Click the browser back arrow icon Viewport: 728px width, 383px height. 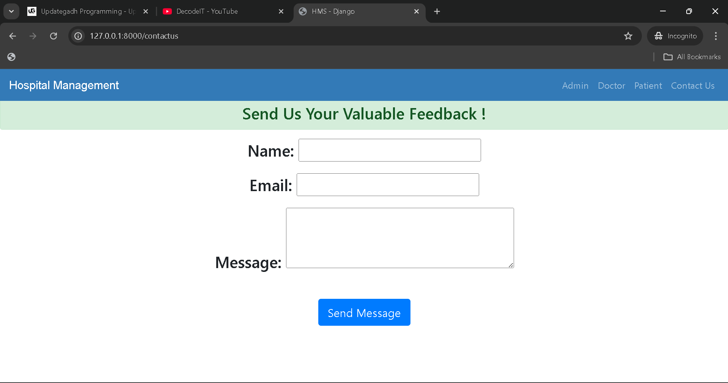pyautogui.click(x=13, y=36)
